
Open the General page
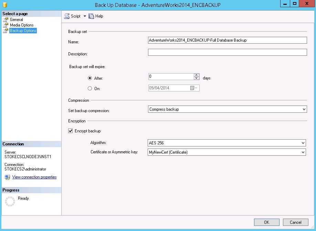(17, 20)
